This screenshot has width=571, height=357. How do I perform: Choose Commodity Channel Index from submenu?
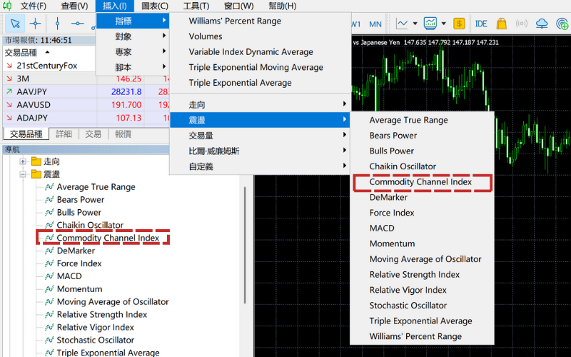click(x=420, y=182)
